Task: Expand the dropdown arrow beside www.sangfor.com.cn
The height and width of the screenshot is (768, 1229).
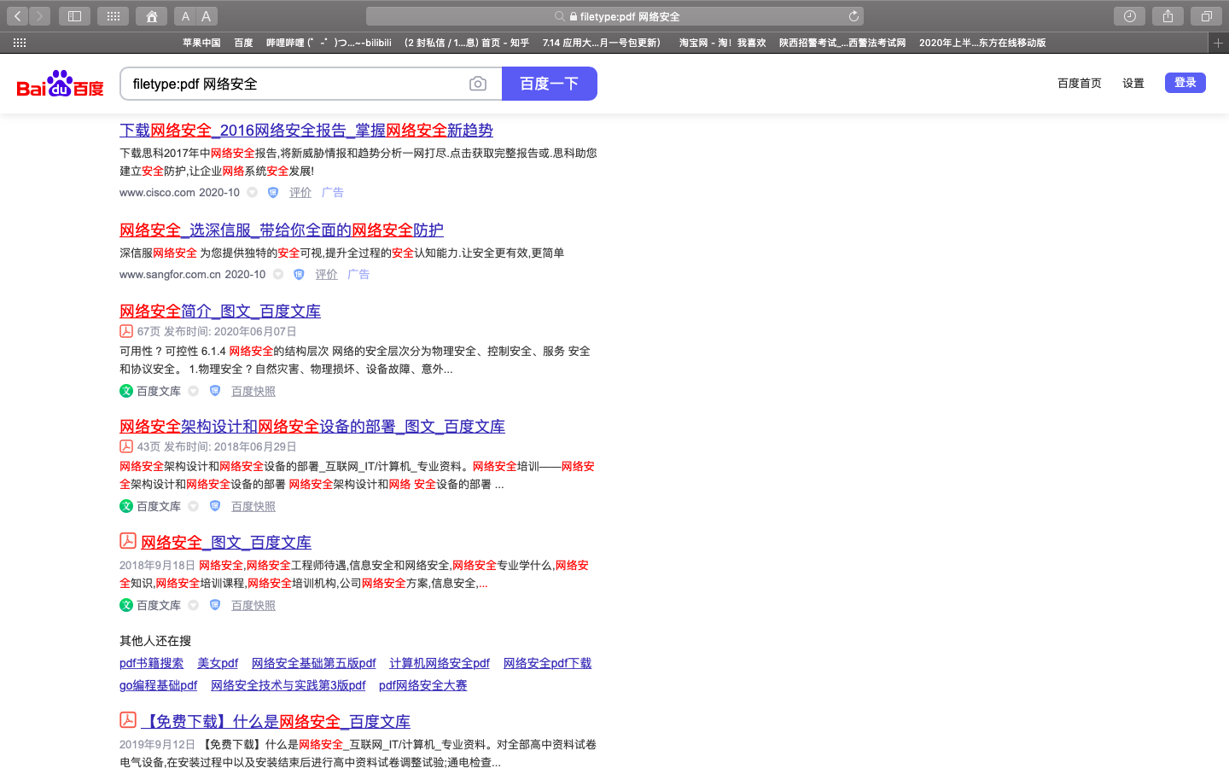Action: coord(278,275)
